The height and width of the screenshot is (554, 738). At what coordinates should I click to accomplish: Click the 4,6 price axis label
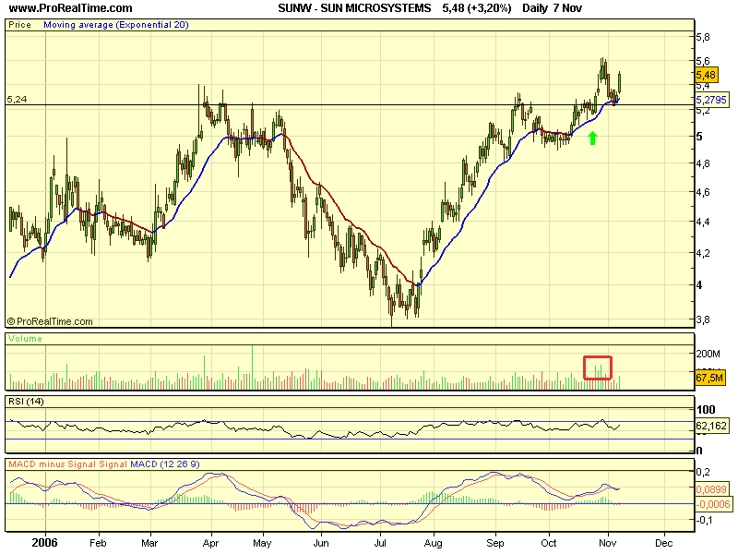pyautogui.click(x=703, y=192)
